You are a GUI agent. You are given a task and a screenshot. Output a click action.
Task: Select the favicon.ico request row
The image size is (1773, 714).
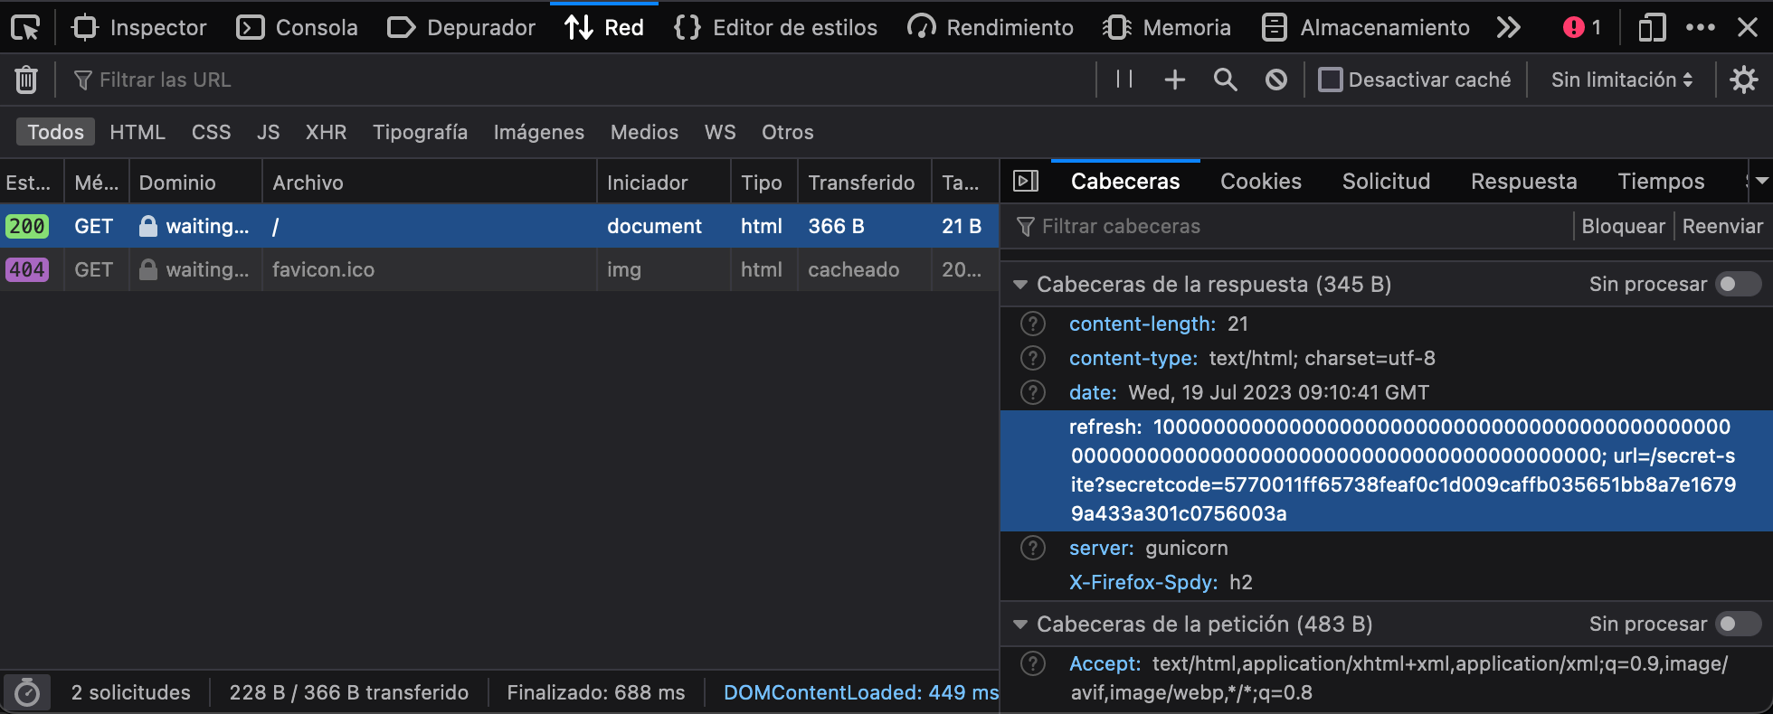pyautogui.click(x=499, y=269)
